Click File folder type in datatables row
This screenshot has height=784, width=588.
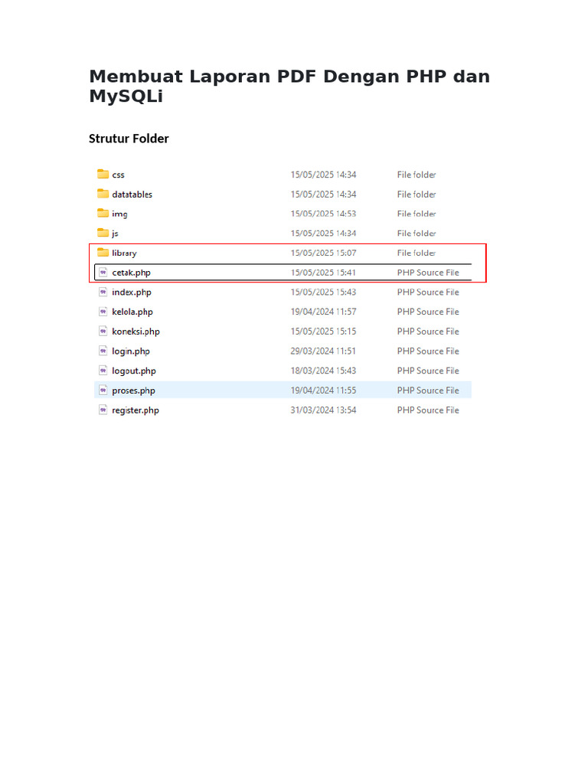[x=416, y=194]
